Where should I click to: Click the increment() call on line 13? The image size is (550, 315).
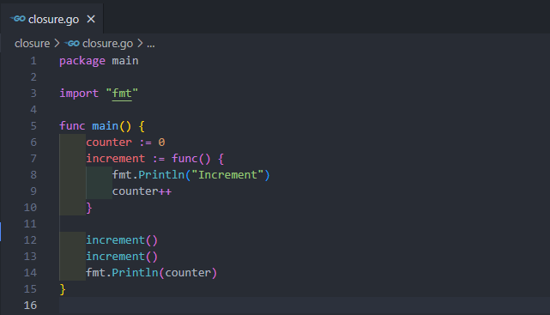tap(122, 257)
